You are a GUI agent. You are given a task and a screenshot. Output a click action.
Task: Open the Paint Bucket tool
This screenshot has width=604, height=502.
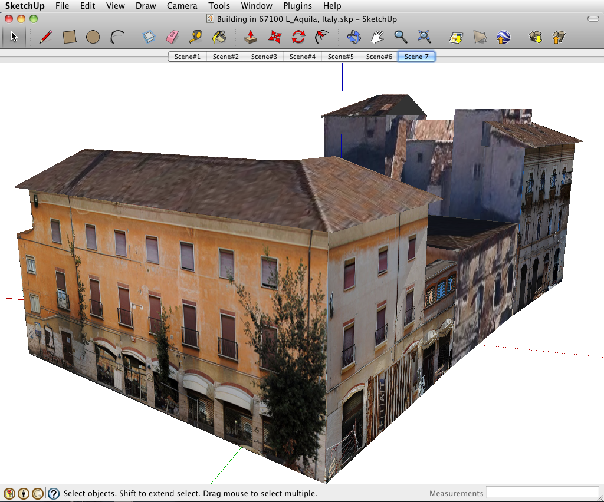click(219, 37)
